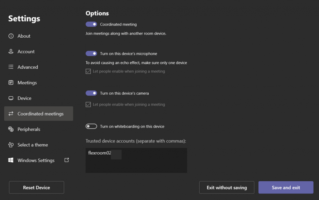Click the Meetings calendar icon
The width and height of the screenshot is (319, 200).
point(11,83)
